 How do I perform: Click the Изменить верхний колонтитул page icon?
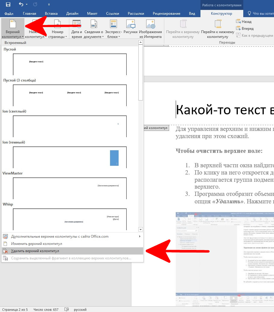pyautogui.click(x=6, y=244)
